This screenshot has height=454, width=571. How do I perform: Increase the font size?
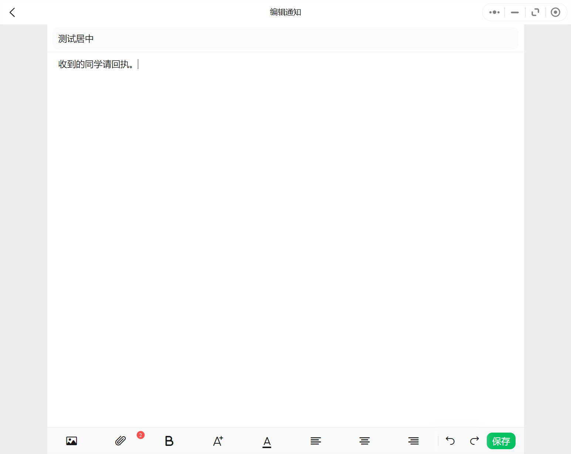tap(218, 441)
